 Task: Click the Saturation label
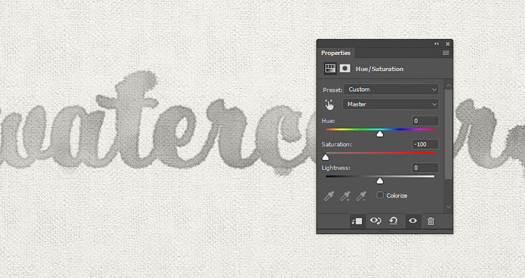tap(337, 144)
